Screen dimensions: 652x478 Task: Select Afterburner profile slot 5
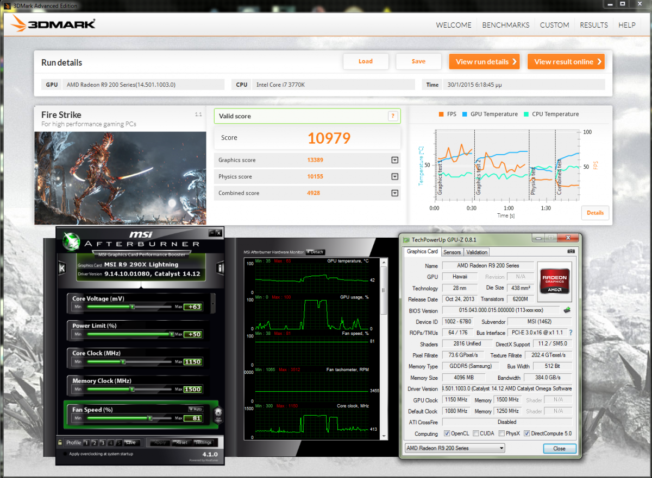point(119,443)
